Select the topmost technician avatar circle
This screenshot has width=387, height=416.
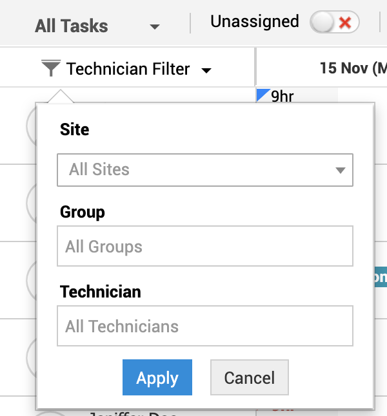(x=30, y=126)
